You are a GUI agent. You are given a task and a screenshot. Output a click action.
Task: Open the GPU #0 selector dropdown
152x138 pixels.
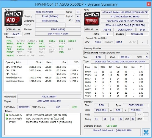[92, 29]
